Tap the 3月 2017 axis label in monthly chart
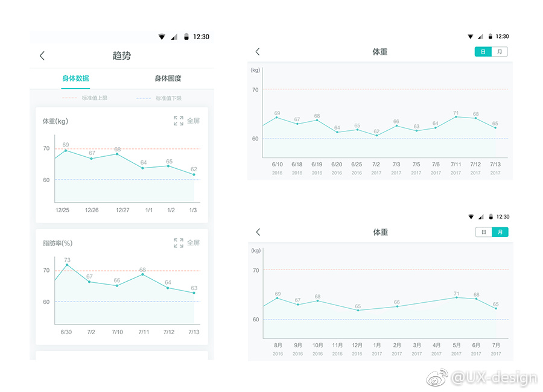543x392 pixels. click(416, 349)
